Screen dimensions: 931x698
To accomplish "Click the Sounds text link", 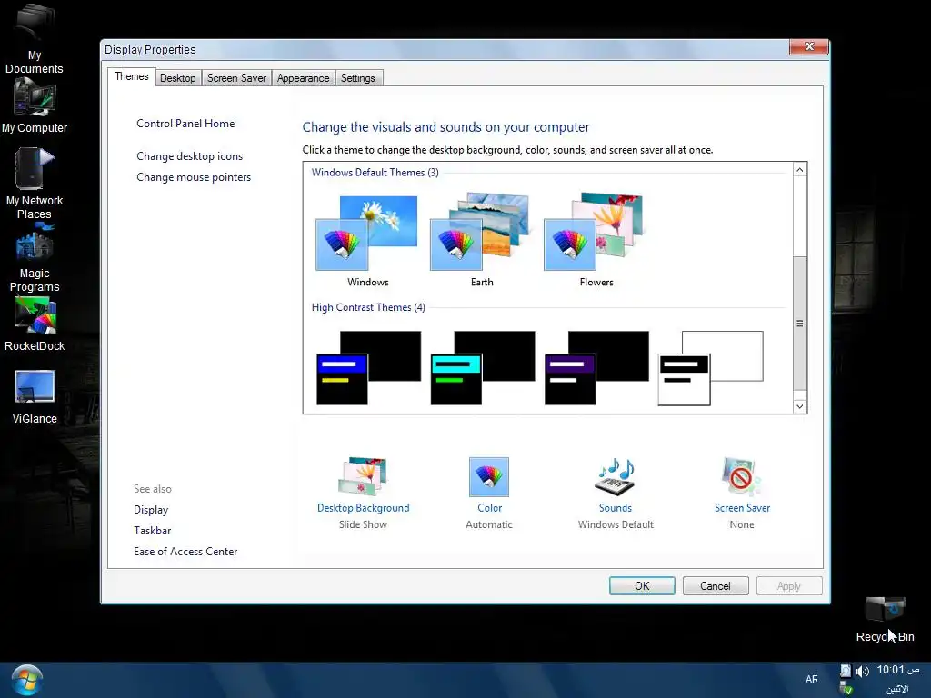I will (616, 508).
